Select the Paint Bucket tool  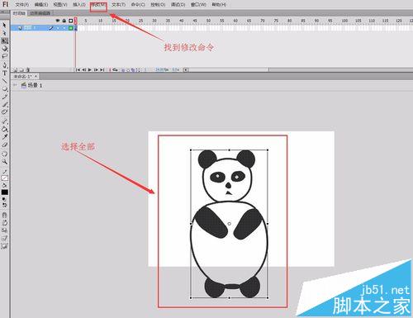[x=4, y=129]
